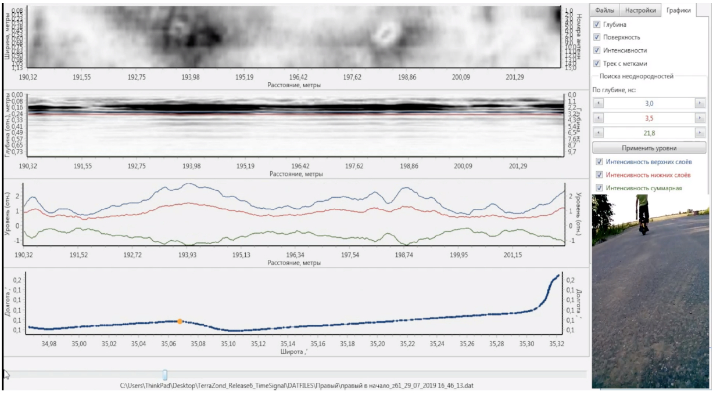Decrease the 3,5 level with left arrow
This screenshot has width=713, height=395.
(598, 118)
